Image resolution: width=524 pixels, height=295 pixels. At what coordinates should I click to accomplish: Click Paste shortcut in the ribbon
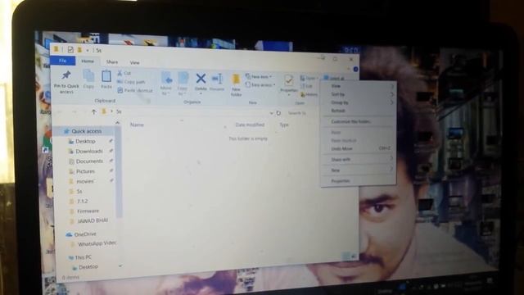(x=135, y=91)
